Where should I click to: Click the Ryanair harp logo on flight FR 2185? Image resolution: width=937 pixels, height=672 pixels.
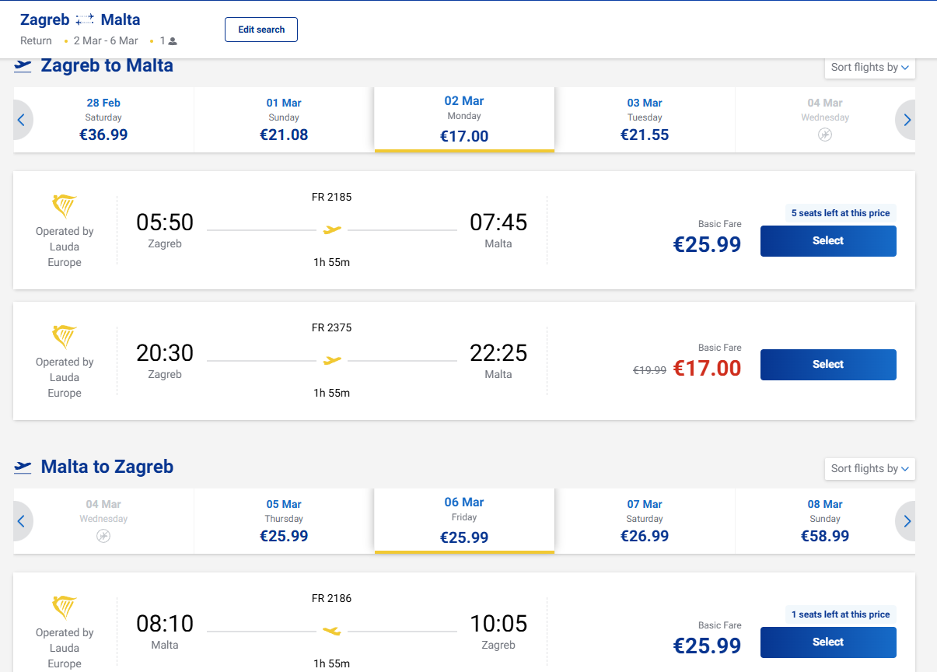(65, 207)
